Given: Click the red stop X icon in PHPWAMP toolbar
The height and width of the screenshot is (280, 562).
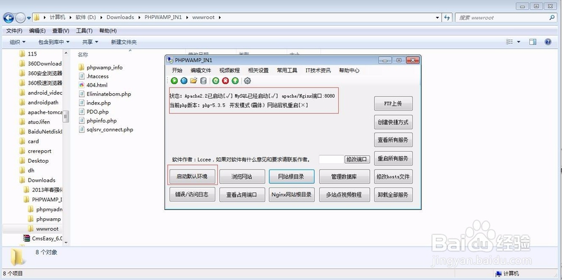Looking at the screenshot, I should (225, 81).
